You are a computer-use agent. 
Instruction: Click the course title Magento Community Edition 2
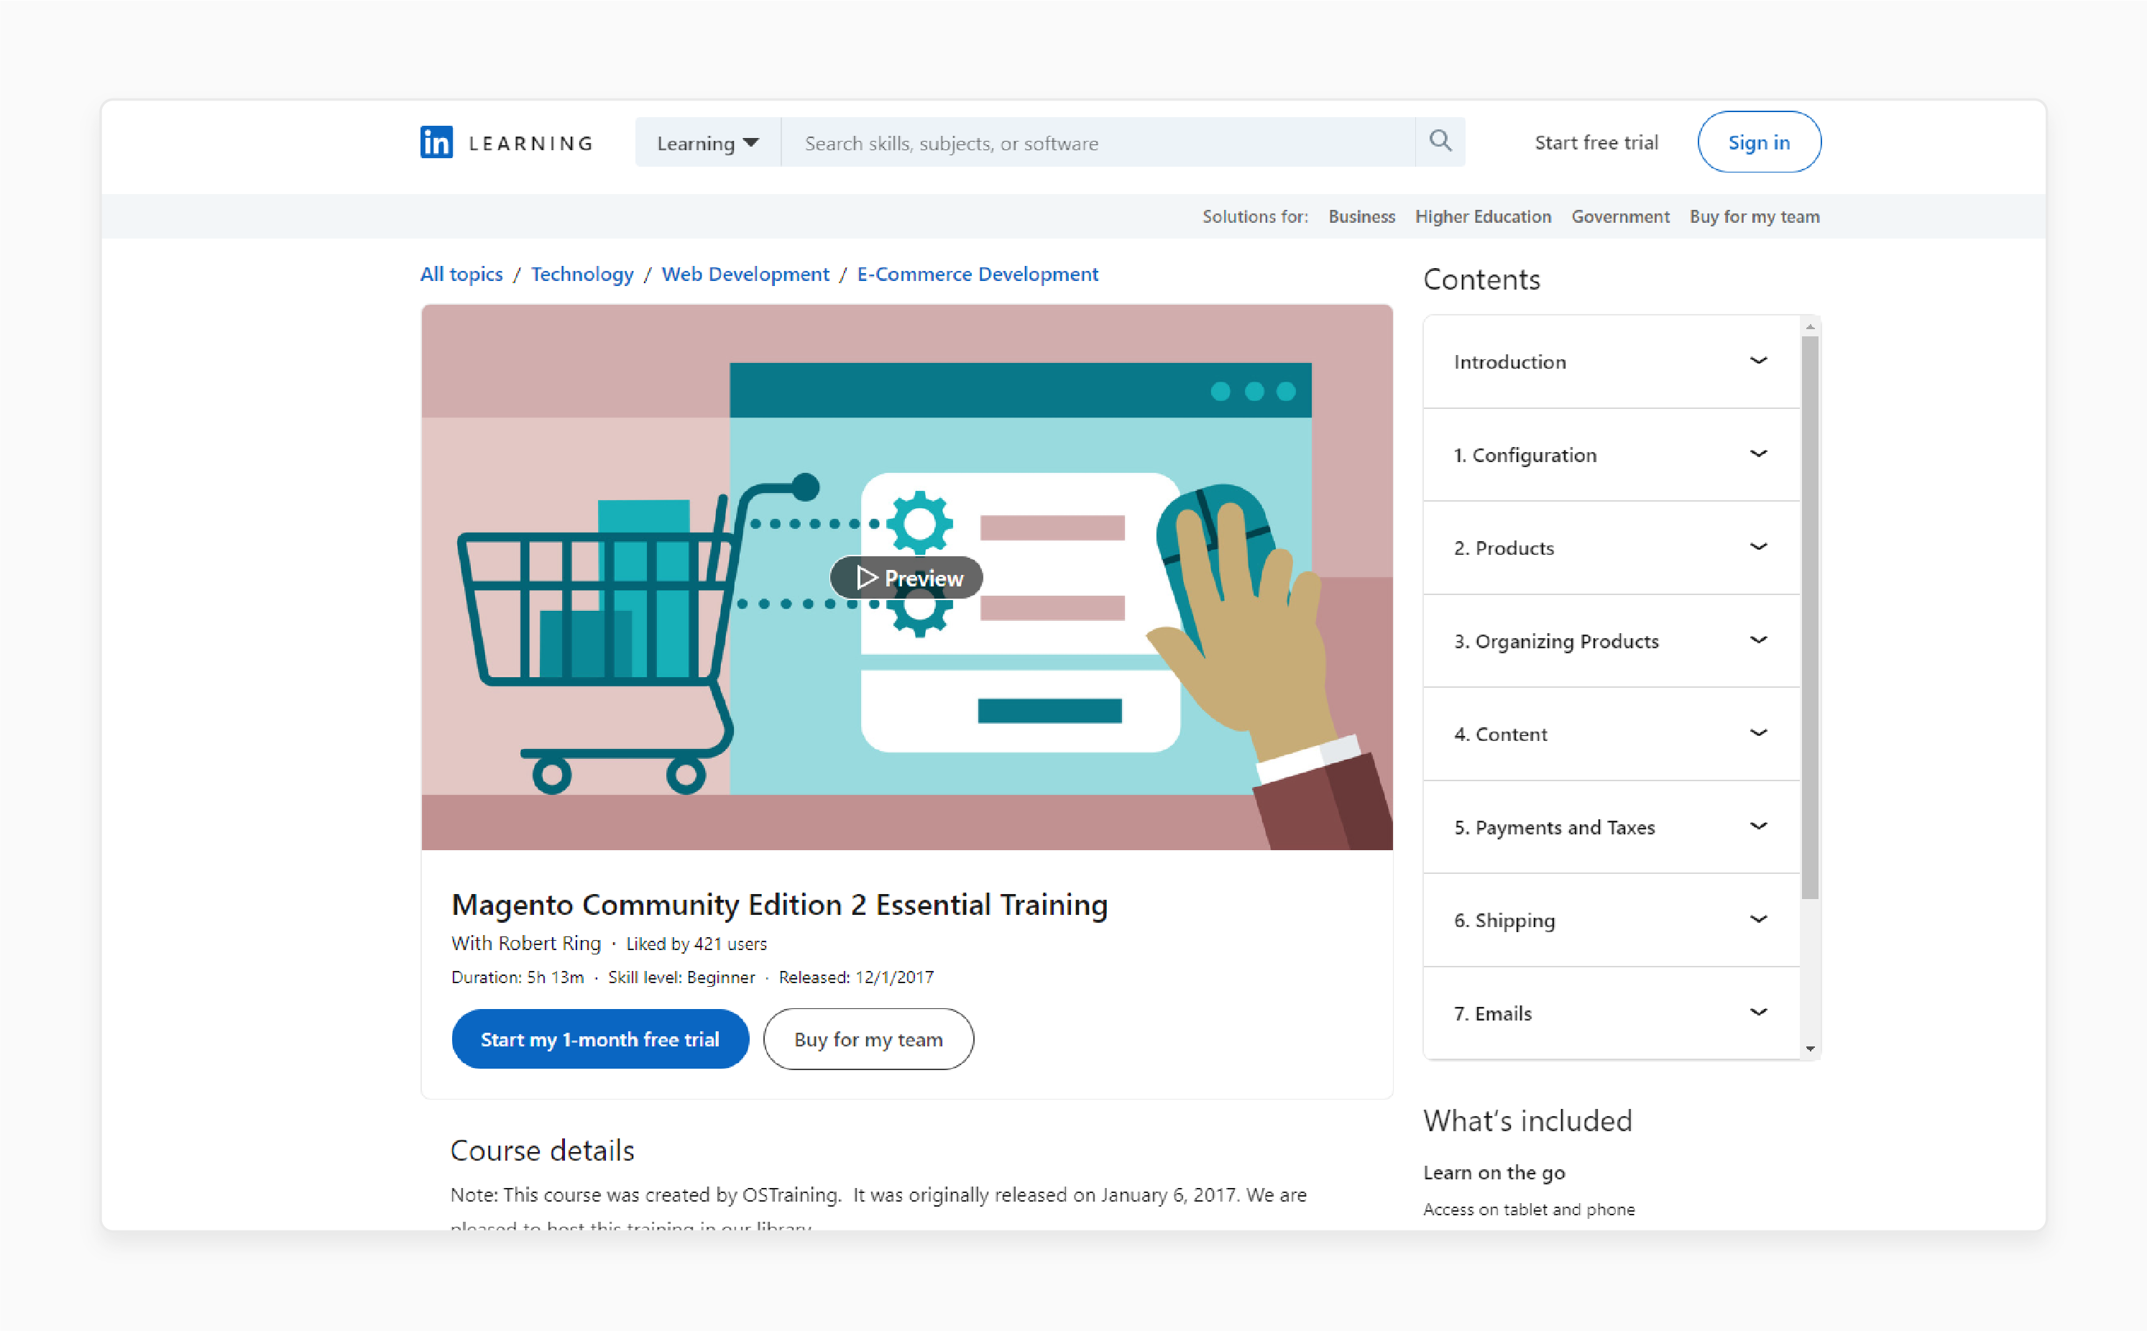coord(779,904)
